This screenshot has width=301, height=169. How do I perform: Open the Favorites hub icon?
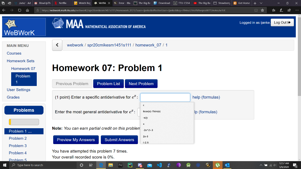[x=274, y=10]
